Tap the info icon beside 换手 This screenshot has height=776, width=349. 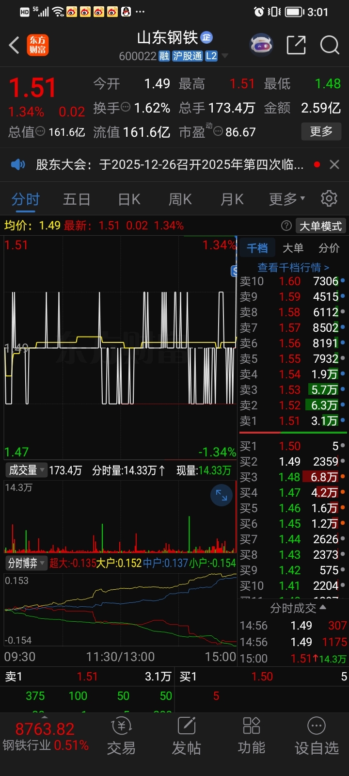(x=126, y=107)
